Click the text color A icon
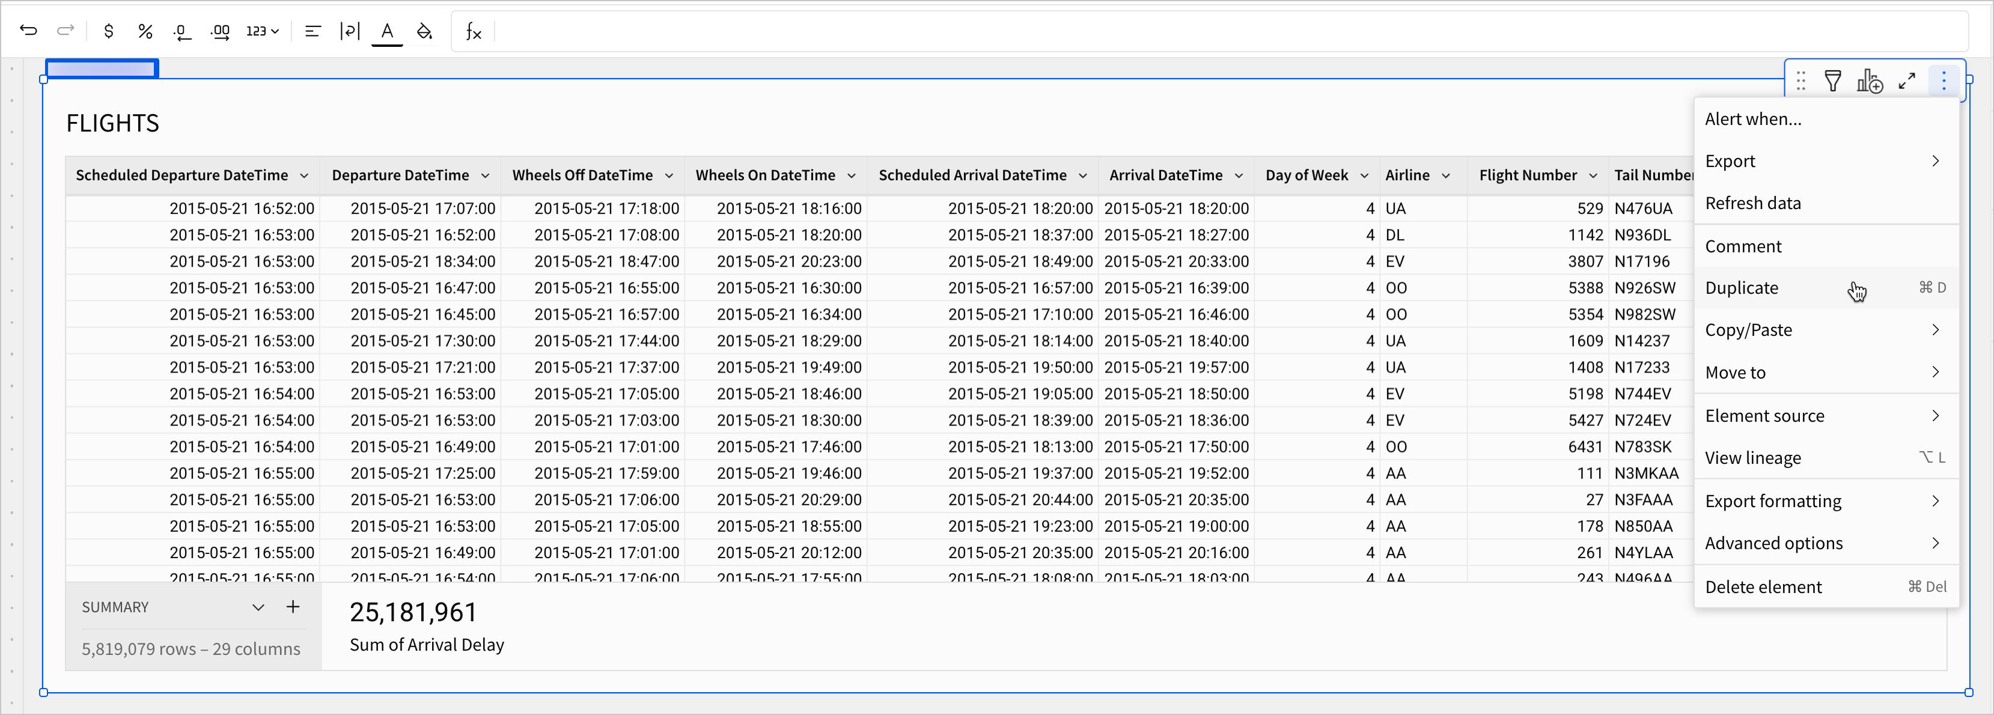 pos(387,31)
